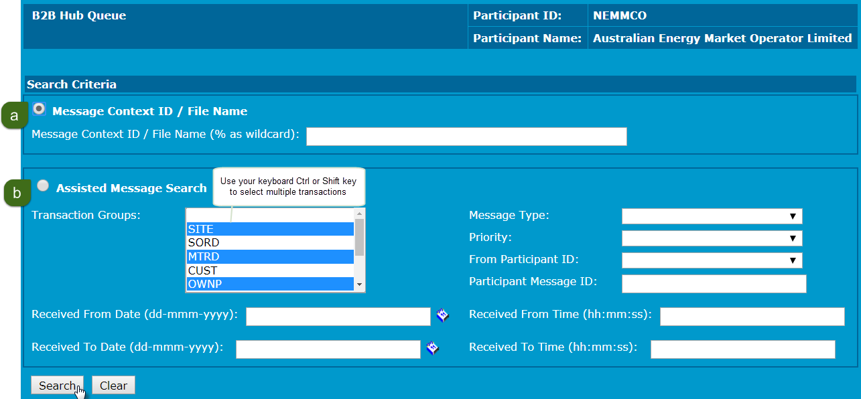Focus the Received To Date field
The image size is (861, 399).
[328, 349]
